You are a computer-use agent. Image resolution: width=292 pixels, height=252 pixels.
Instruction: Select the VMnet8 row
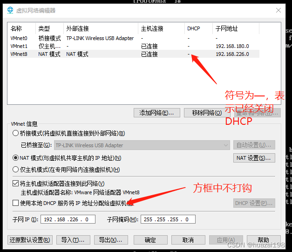[x=135, y=54]
